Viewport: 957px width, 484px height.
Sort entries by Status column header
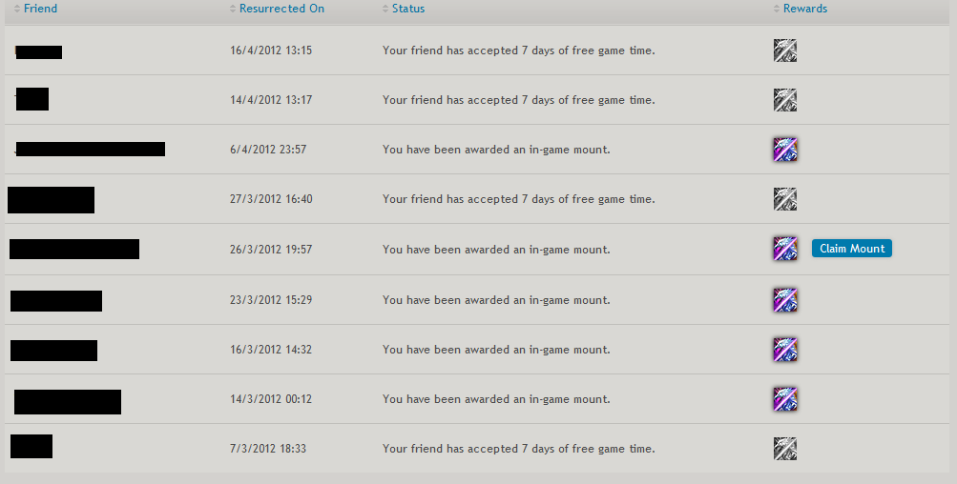(x=408, y=9)
